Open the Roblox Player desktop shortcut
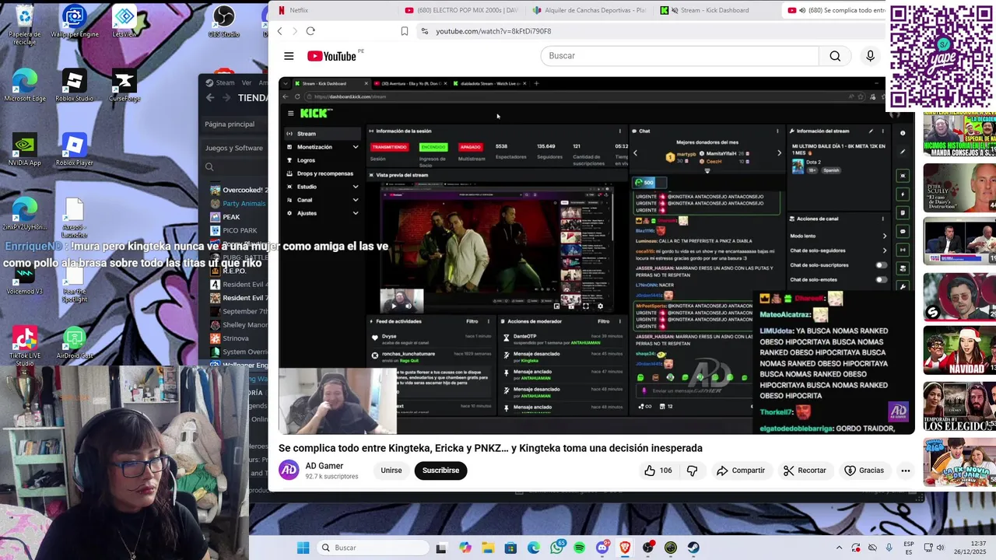 75,149
